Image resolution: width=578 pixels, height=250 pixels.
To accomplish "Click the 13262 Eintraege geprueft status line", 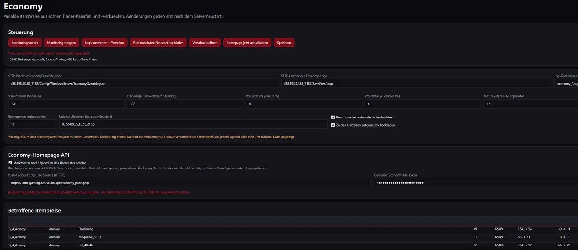I will 53,59.
